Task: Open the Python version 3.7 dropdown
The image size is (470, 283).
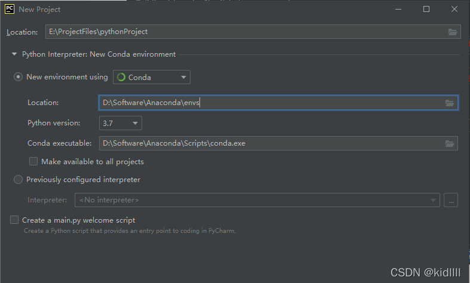Action: click(121, 123)
